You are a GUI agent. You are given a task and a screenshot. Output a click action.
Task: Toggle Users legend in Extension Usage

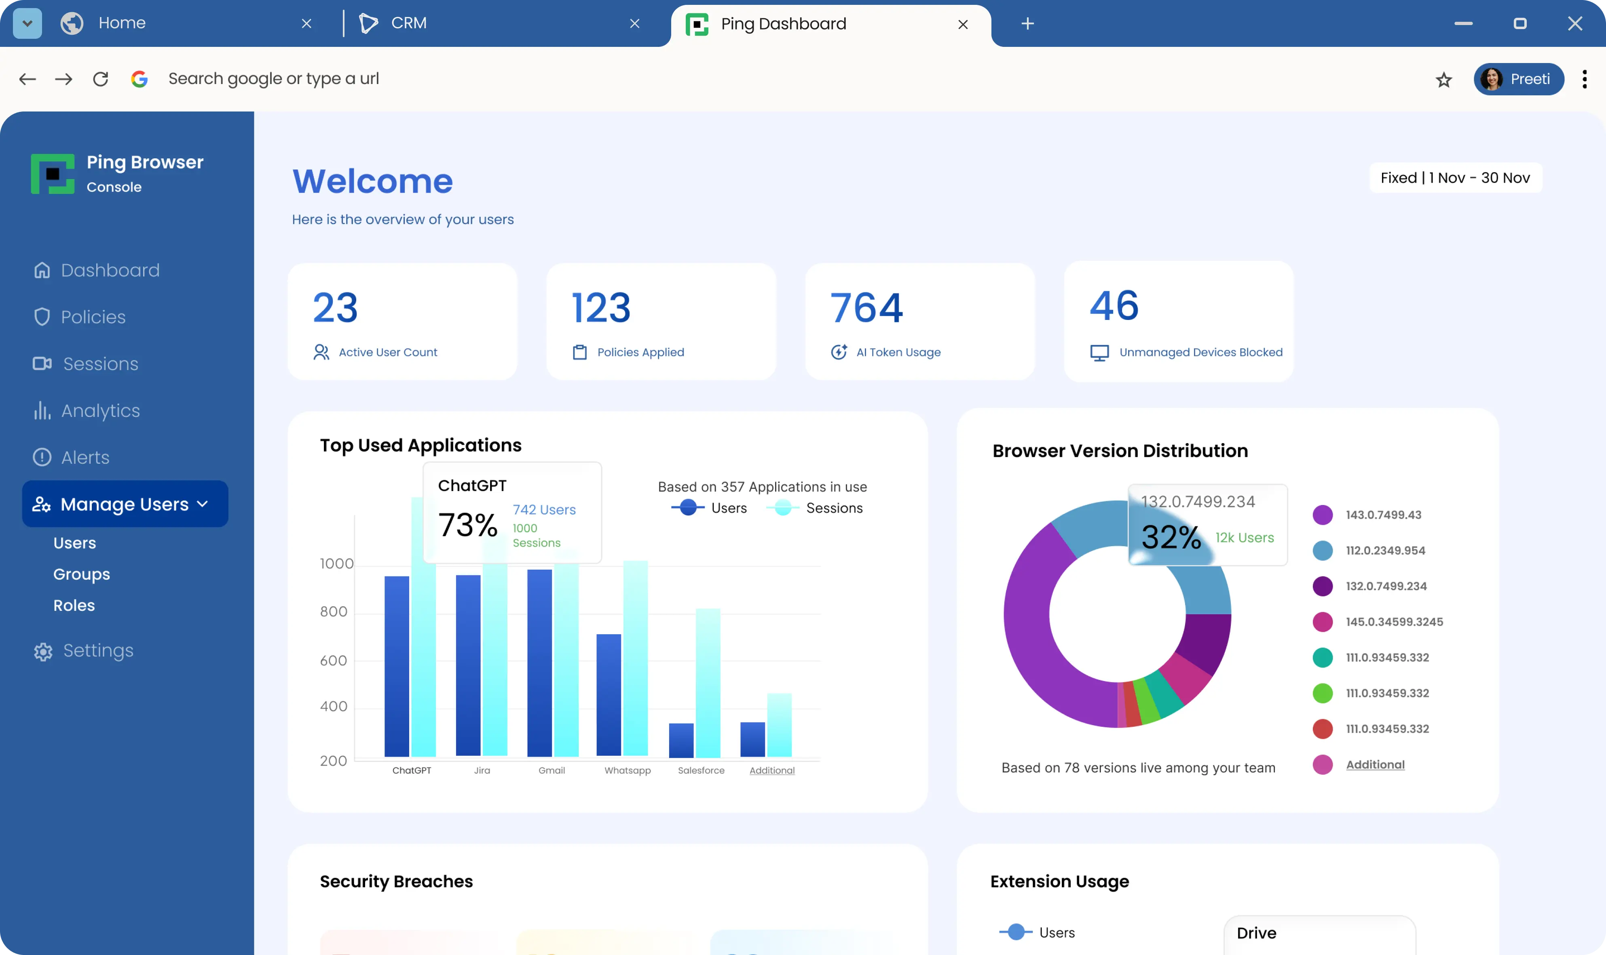1016,932
